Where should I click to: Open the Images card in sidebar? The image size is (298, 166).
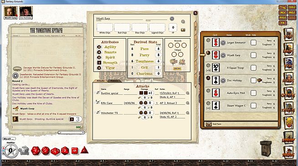(x=288, y=49)
